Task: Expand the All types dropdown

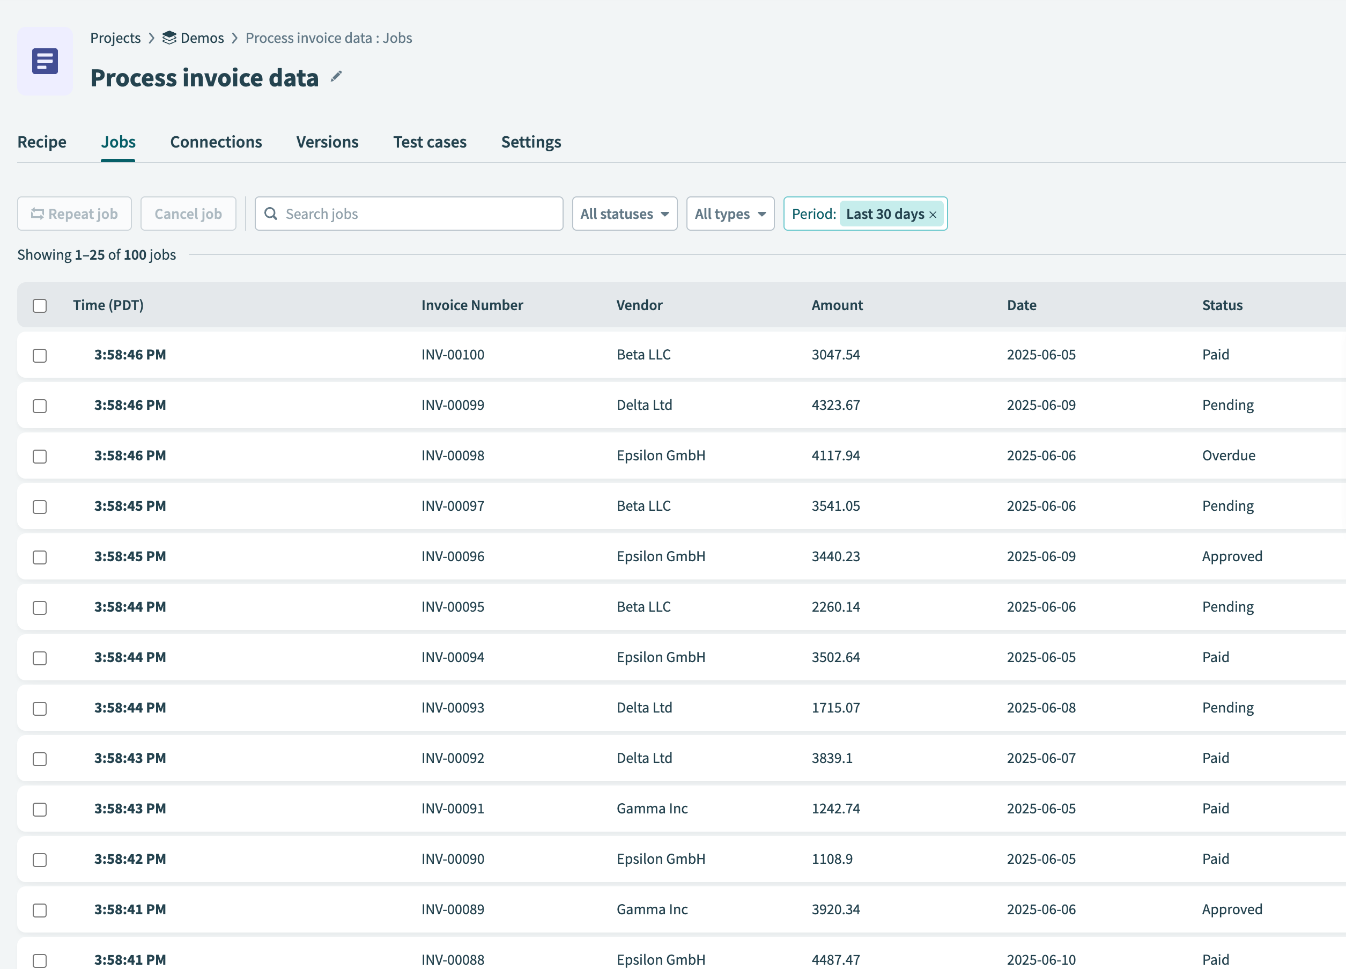Action: (730, 214)
